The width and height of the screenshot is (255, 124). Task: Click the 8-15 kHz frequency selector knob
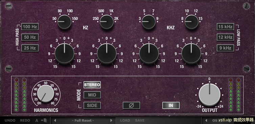[x=191, y=22]
